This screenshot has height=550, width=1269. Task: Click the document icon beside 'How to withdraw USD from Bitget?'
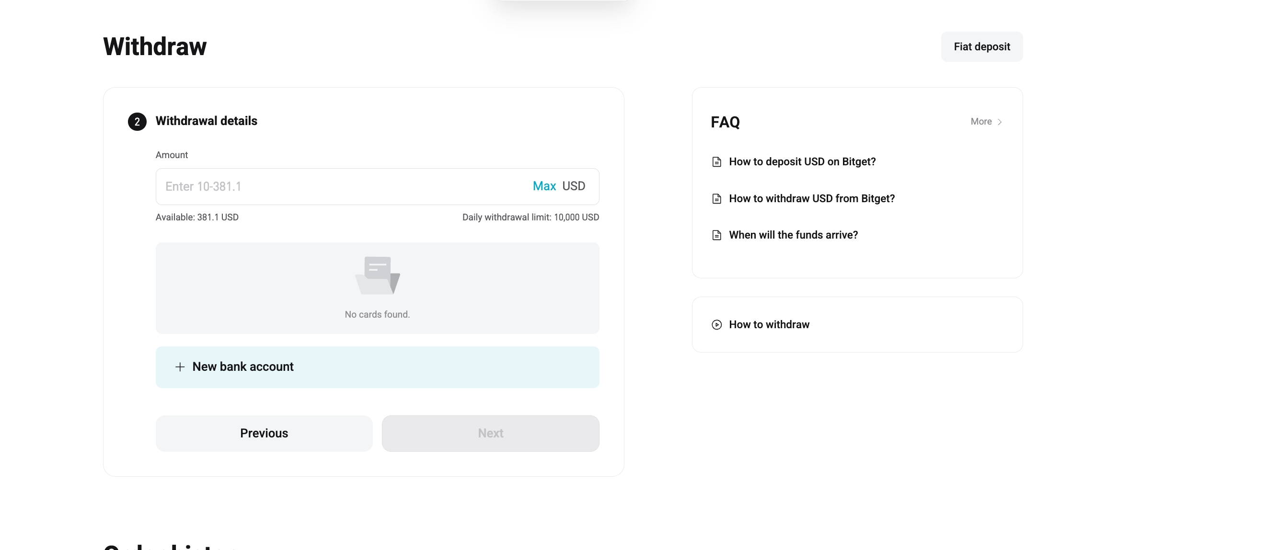[717, 198]
